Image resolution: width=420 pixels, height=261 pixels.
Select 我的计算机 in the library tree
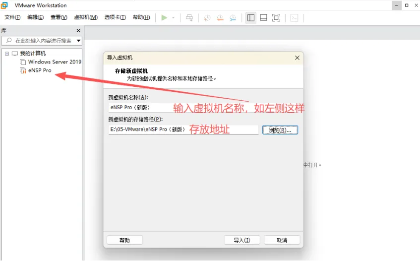[33, 54]
